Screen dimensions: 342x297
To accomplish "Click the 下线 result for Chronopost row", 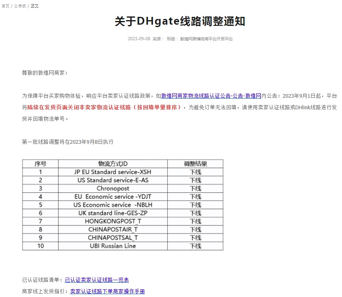I will [195, 189].
